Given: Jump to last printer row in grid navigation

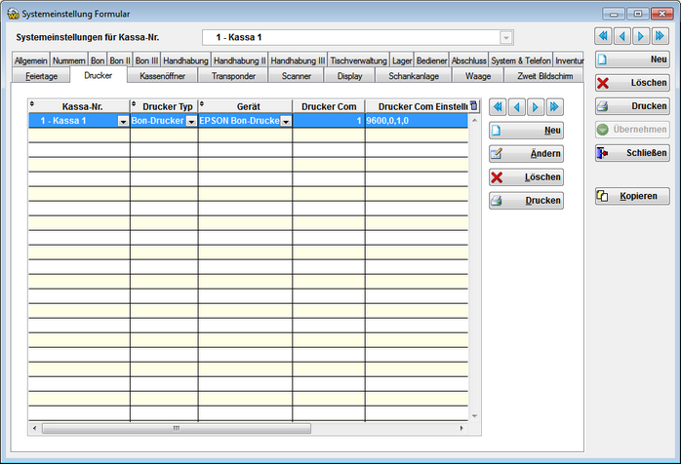Looking at the screenshot, I should click(x=554, y=107).
